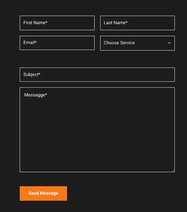Expand the service selection combo box
Viewport: 187px width, 212px height.
[138, 43]
